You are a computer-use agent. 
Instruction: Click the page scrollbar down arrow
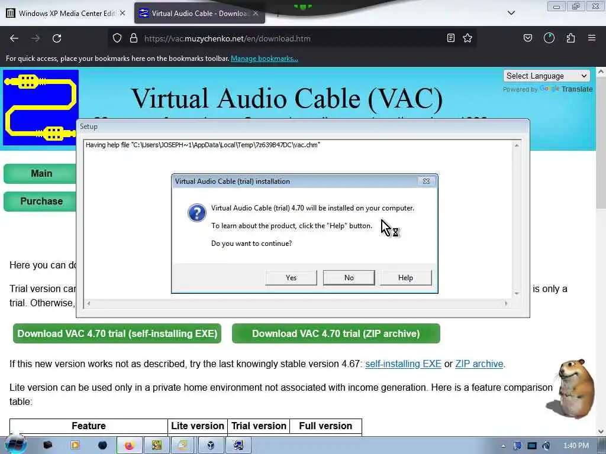click(x=601, y=432)
